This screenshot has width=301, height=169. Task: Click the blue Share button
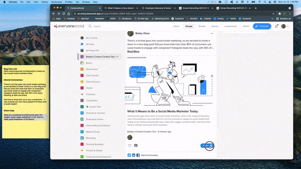206,146
